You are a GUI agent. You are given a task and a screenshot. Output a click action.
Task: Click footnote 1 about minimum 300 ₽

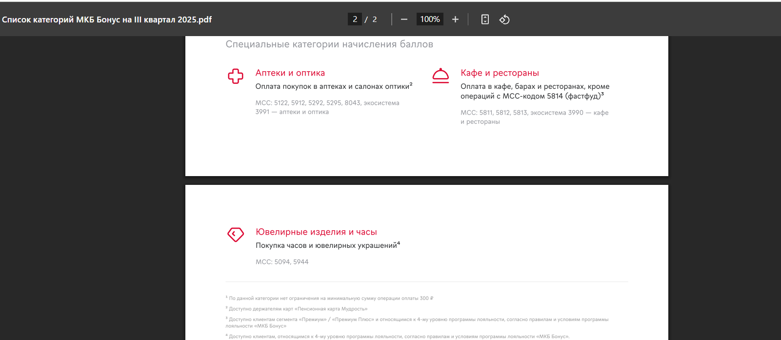point(329,298)
